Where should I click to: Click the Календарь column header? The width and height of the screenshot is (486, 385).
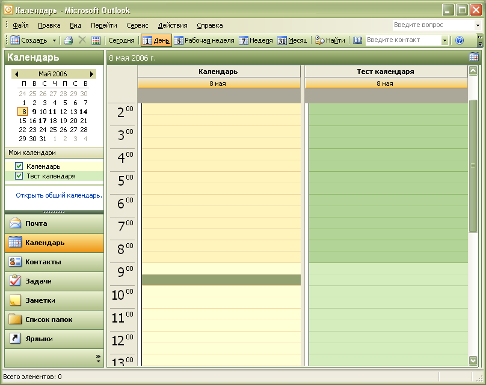tap(219, 71)
